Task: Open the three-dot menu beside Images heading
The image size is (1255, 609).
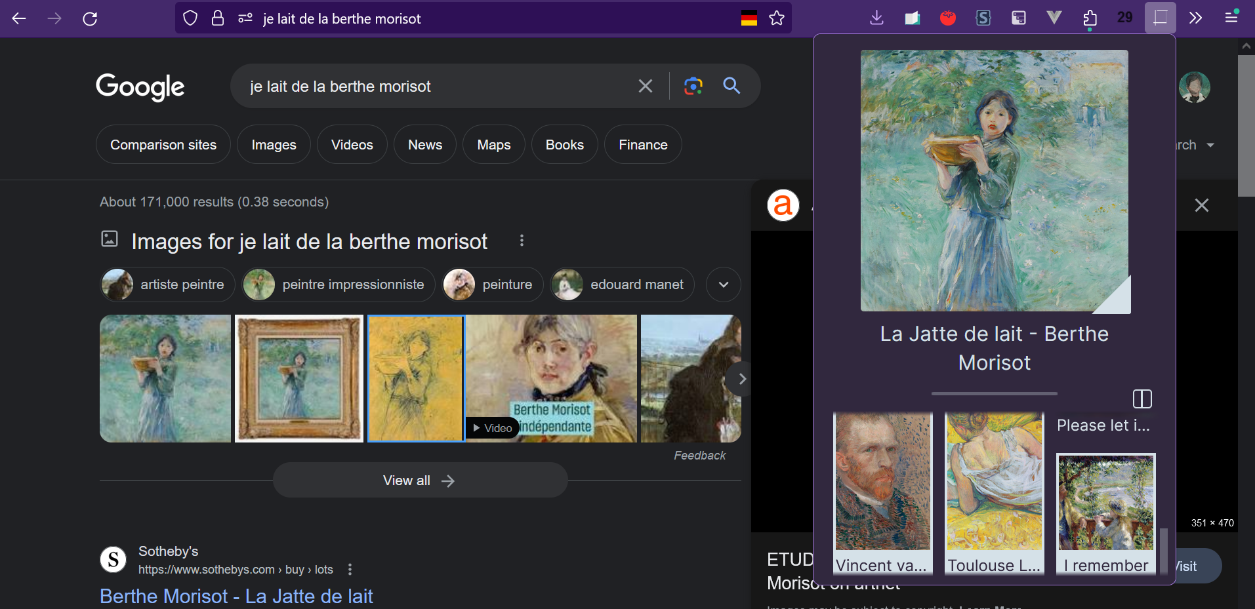Action: click(x=522, y=241)
